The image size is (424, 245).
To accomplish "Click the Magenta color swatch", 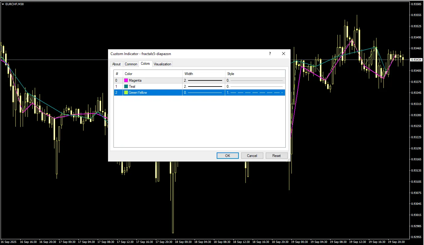I will point(126,80).
